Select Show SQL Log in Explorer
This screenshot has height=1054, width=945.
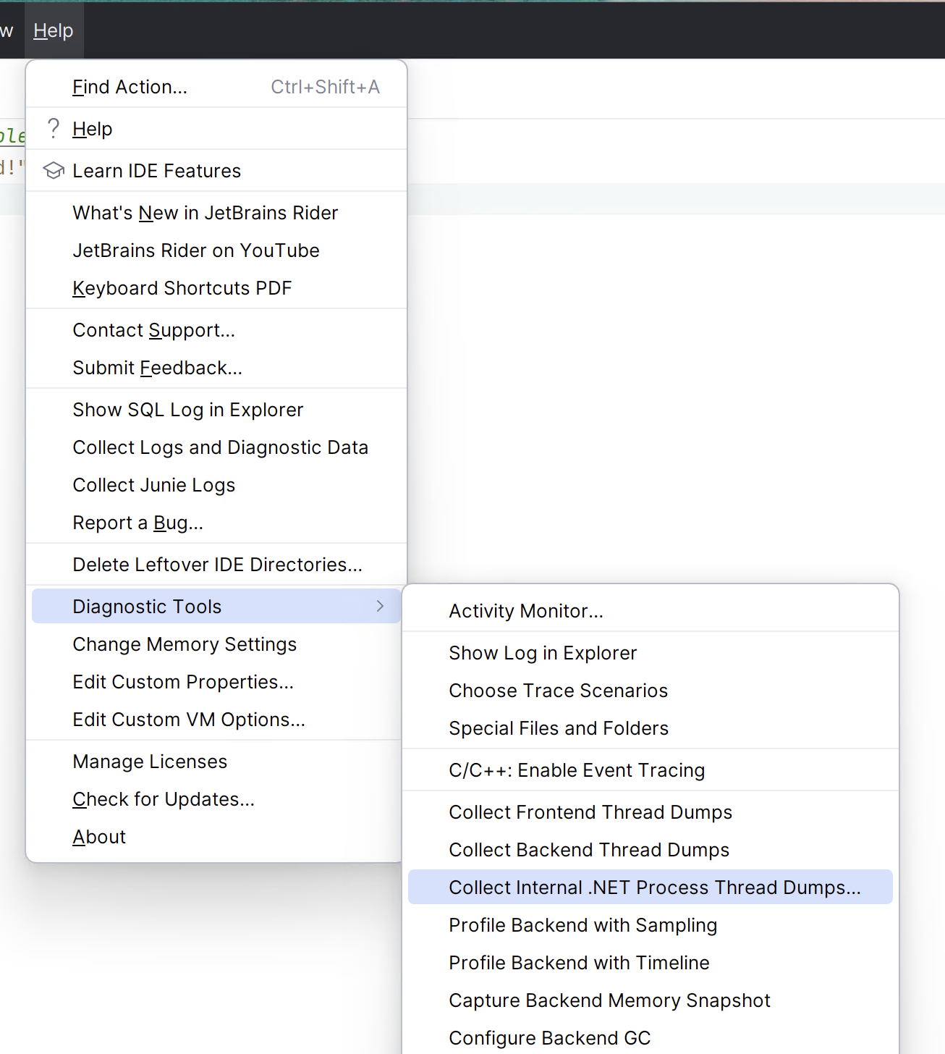point(187,409)
